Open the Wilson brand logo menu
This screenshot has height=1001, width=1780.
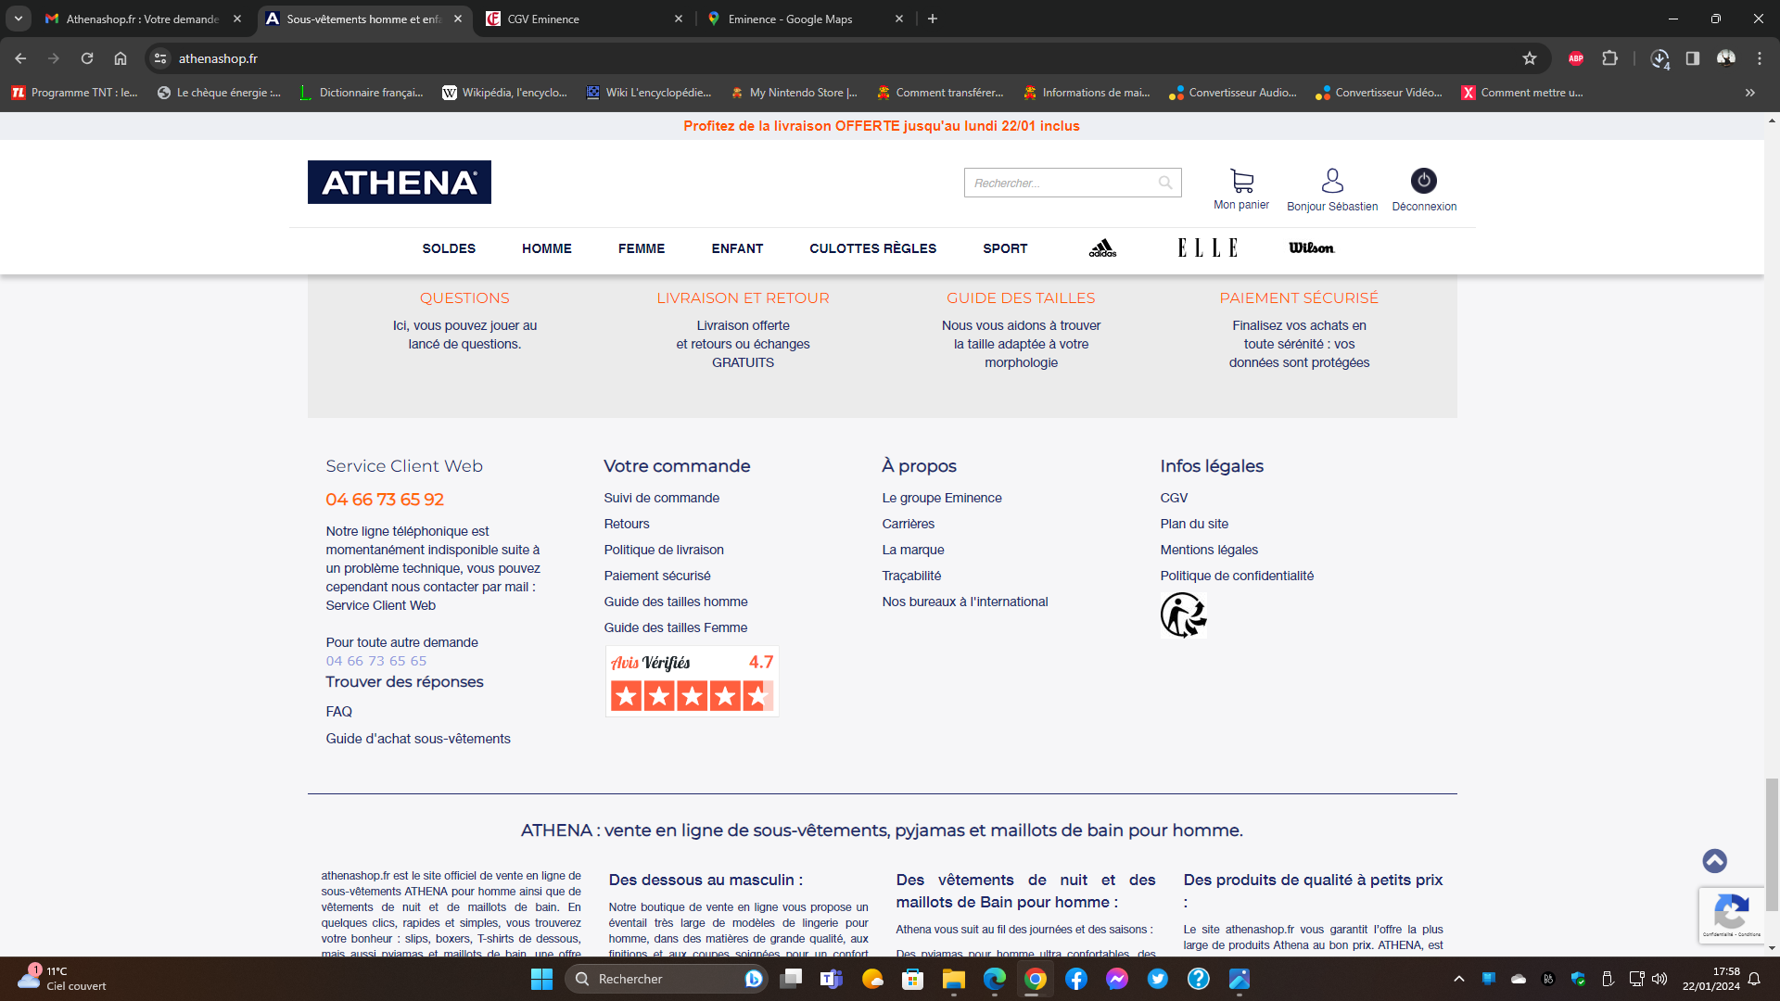tap(1311, 248)
